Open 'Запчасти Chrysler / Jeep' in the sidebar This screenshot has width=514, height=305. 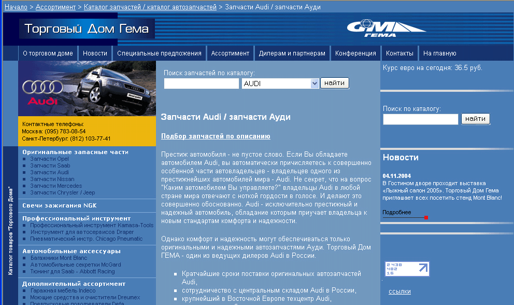pos(63,193)
